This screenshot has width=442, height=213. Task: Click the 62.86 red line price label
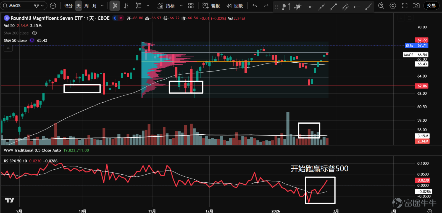(422, 86)
